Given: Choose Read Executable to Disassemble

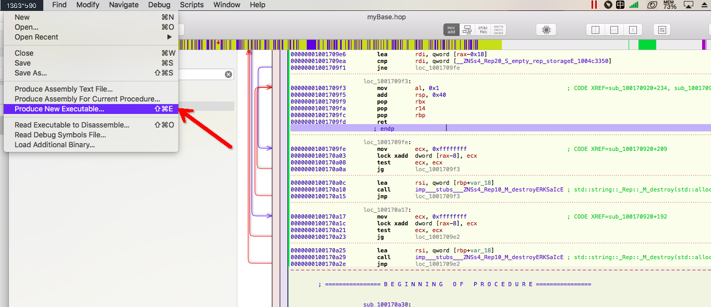Looking at the screenshot, I should tap(91, 125).
